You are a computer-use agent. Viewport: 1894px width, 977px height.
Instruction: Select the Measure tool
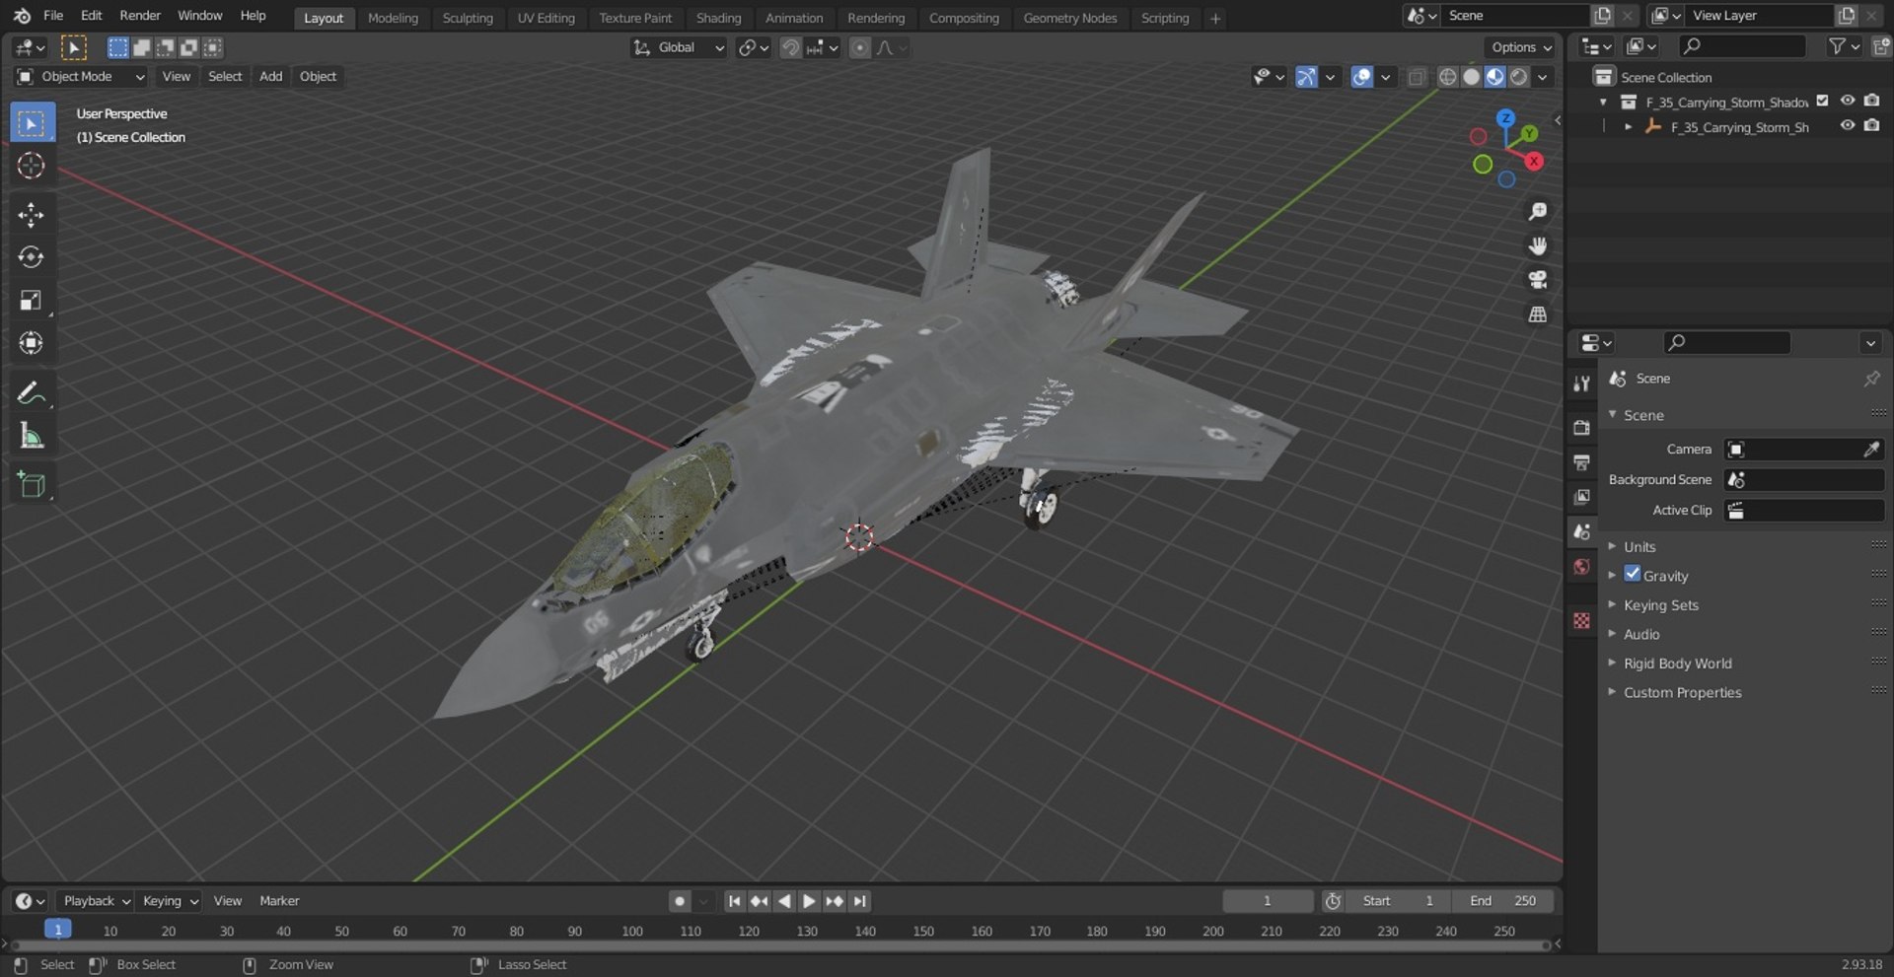(32, 436)
